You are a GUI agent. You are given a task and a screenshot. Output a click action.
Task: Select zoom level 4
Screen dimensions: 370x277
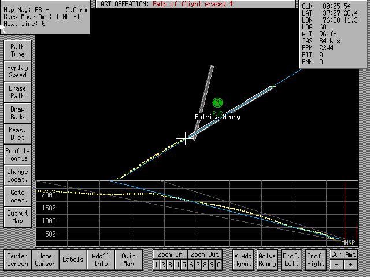tap(177, 265)
